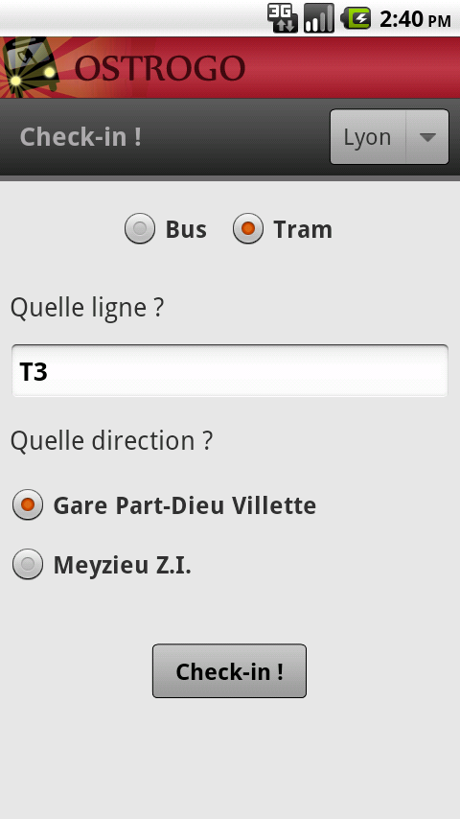460x819 pixels.
Task: Tap the Bus label text
Action: point(186,229)
